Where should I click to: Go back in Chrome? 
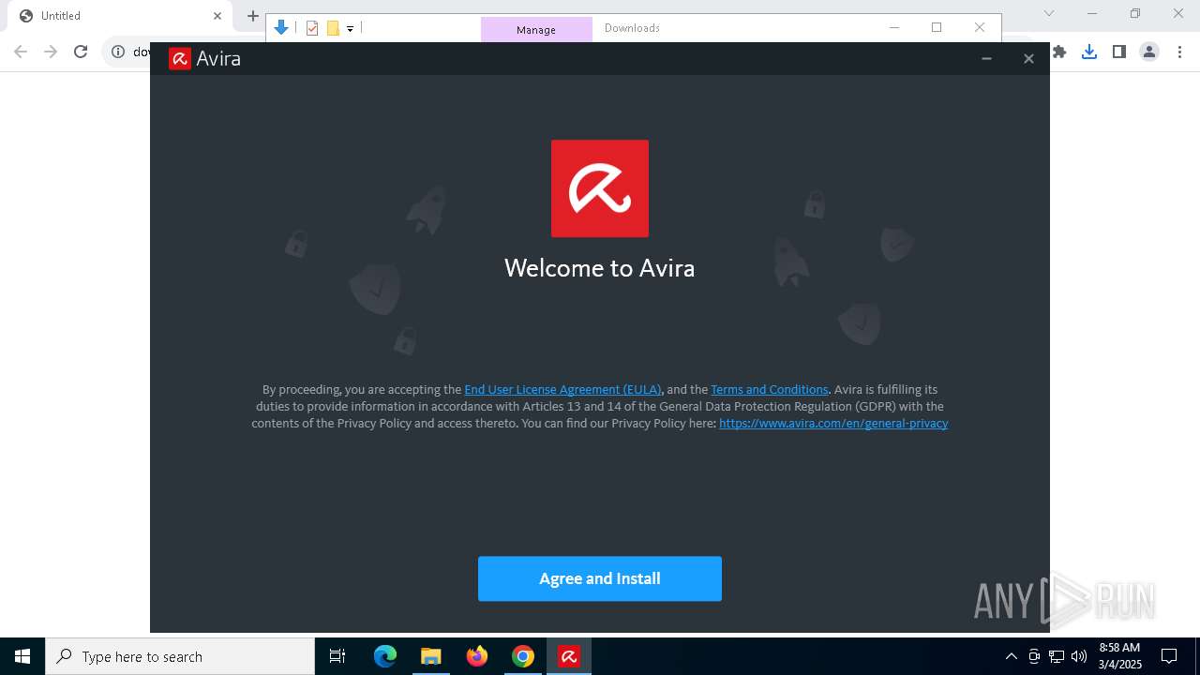pyautogui.click(x=21, y=52)
